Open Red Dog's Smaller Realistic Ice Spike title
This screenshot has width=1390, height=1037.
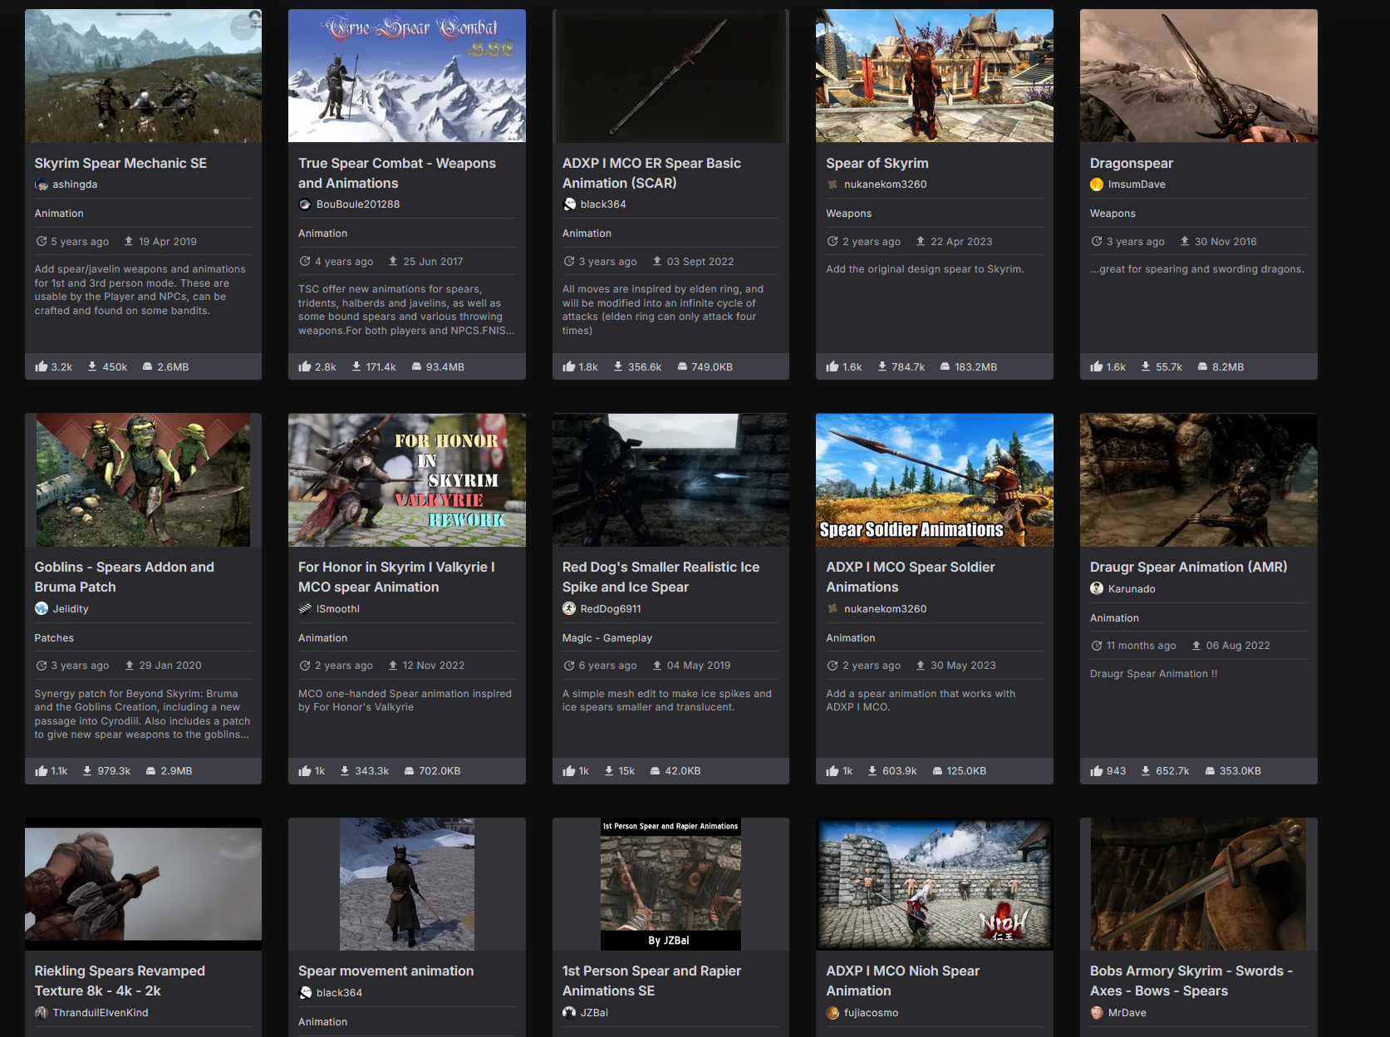point(661,577)
